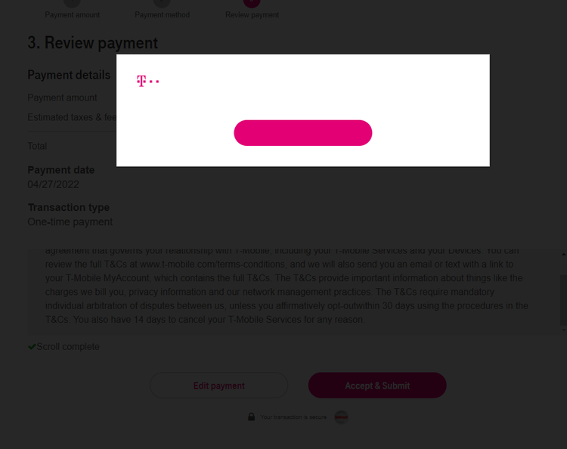Image resolution: width=567 pixels, height=449 pixels.
Task: Click the green Scroll complete checkmark
Action: click(32, 347)
